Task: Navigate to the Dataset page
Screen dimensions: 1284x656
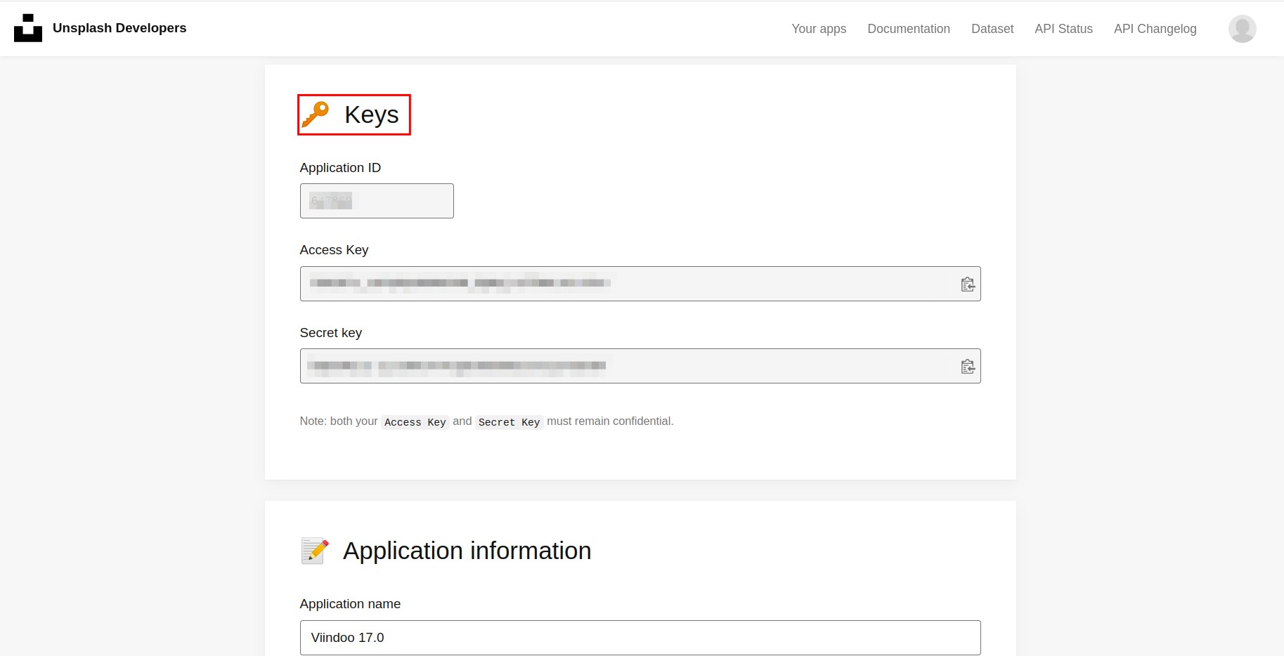Action: pyautogui.click(x=992, y=29)
